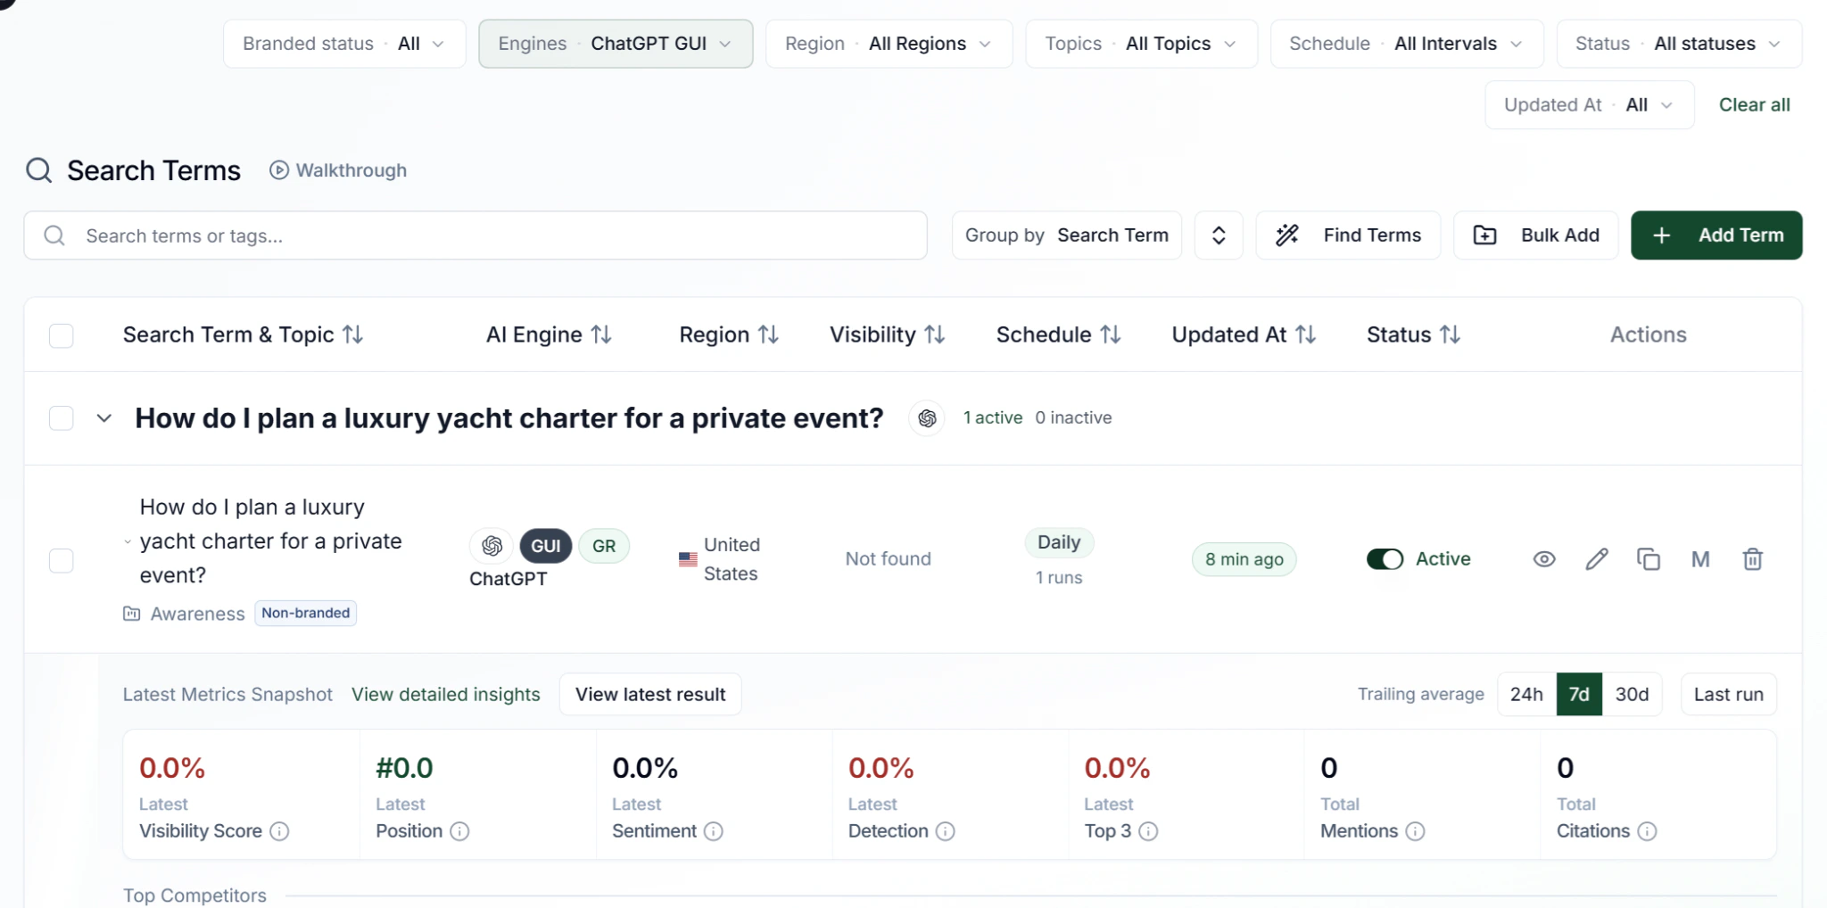Open the Schedule filter dropdown
1827x908 pixels.
pos(1407,44)
